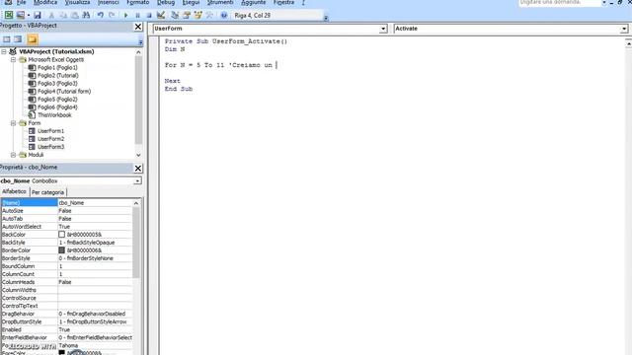Toggle Design Mode icon
The width and height of the screenshot is (632, 355).
(x=161, y=16)
